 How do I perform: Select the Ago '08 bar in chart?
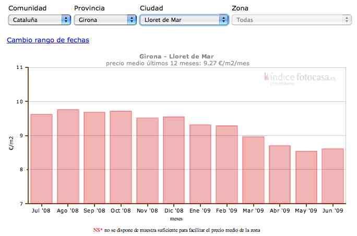(68, 156)
